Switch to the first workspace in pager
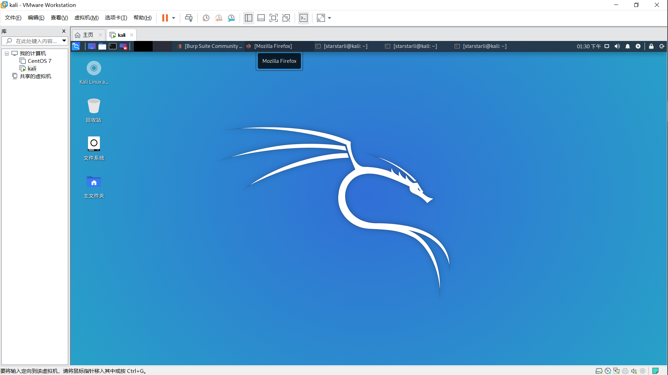Screen dimensions: 668x375 point(143,46)
